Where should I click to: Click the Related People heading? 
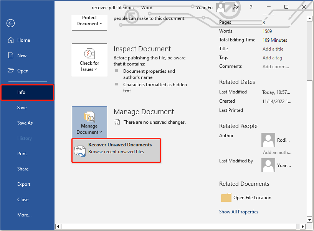[x=238, y=126]
